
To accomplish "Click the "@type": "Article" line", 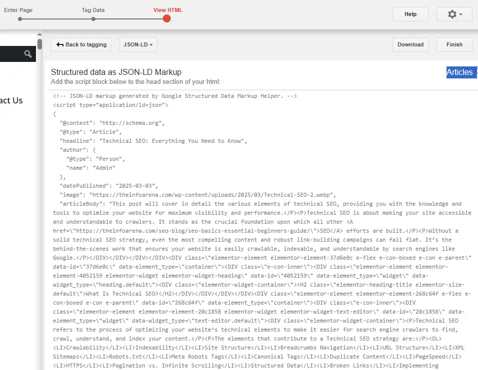I will (x=91, y=132).
